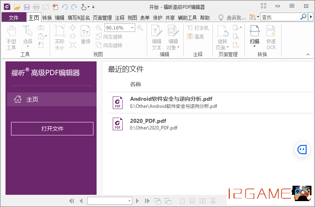
Task: Click the Undo arrow icon
Action: point(65,7)
